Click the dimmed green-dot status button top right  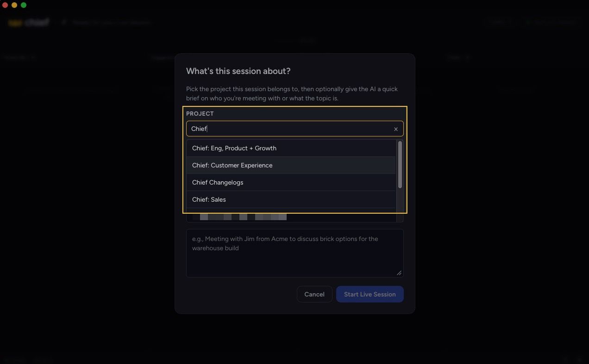(551, 22)
